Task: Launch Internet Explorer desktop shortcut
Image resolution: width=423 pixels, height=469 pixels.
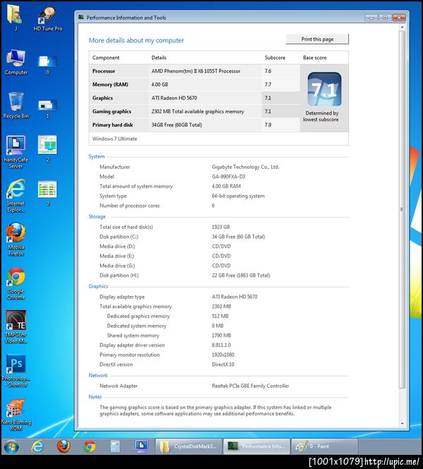Action: pyautogui.click(x=16, y=196)
